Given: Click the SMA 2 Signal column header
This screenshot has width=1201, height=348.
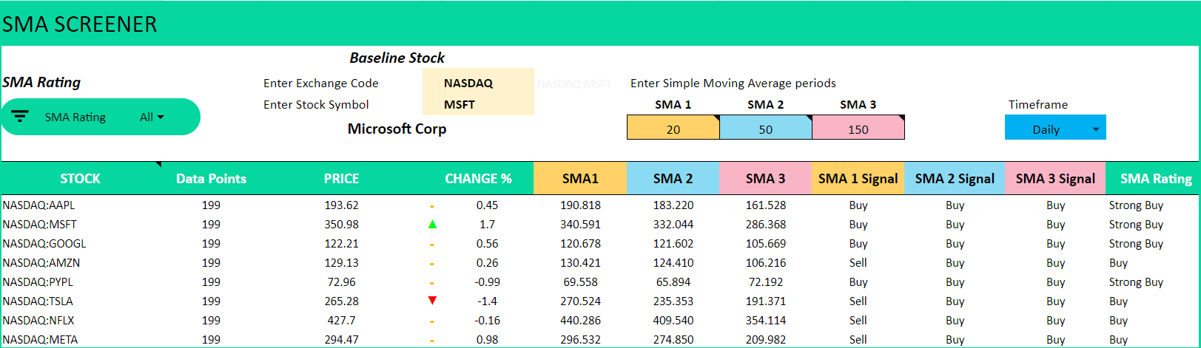Looking at the screenshot, I should (955, 178).
